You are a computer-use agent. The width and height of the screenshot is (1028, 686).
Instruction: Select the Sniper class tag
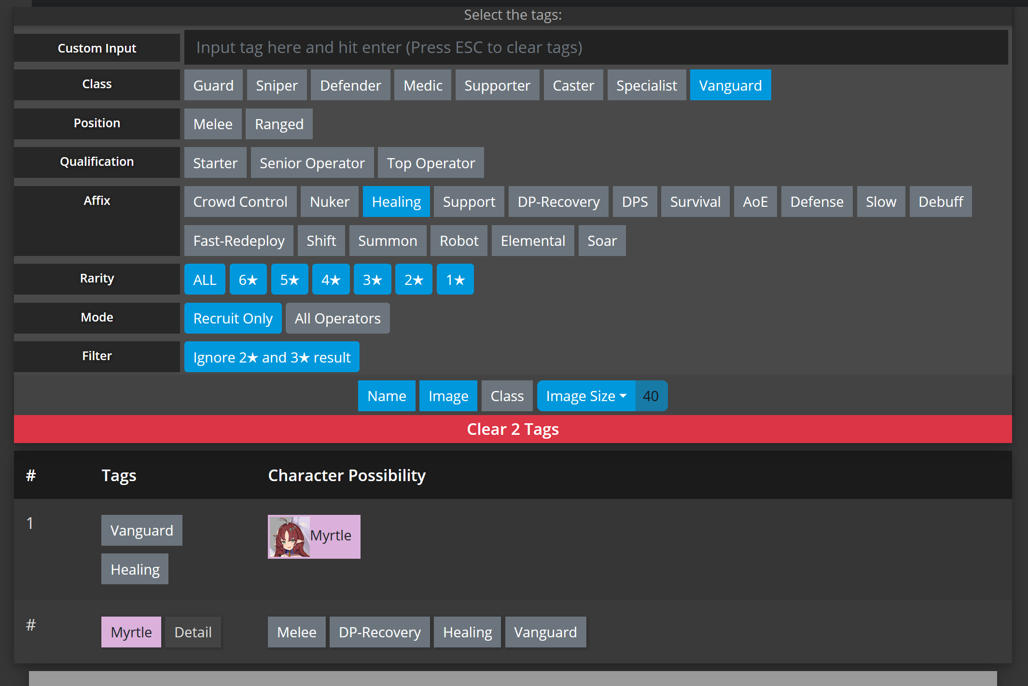[277, 85]
